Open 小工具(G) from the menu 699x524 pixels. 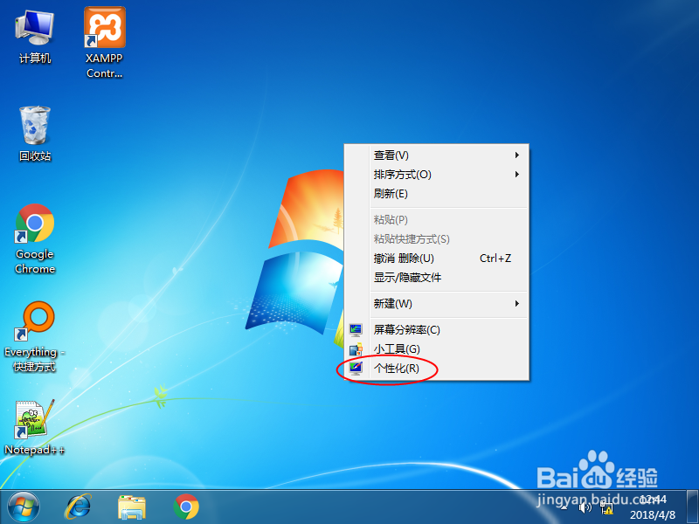436,348
